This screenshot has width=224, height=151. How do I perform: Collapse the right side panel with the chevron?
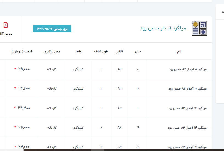pos(222,12)
